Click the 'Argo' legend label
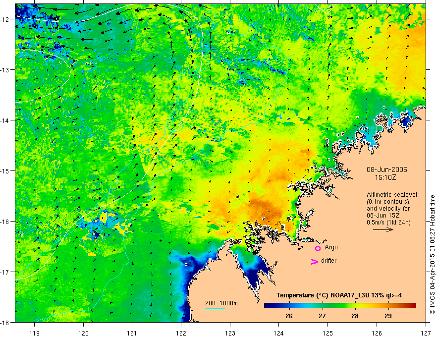The image size is (436, 337). 331,247
